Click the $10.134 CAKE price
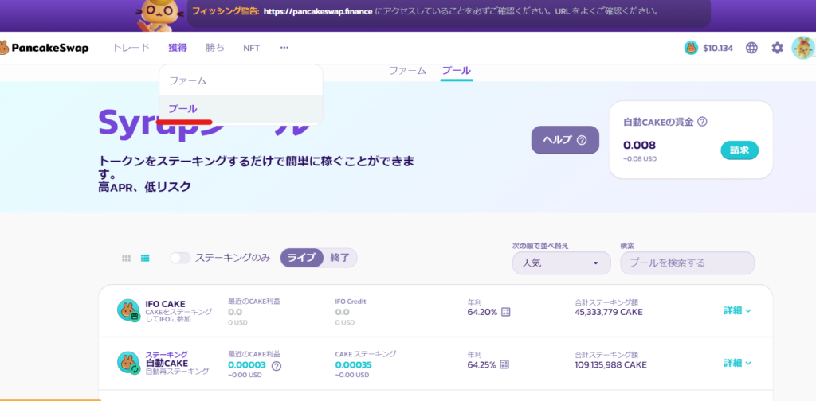The image size is (816, 401). tap(718, 49)
